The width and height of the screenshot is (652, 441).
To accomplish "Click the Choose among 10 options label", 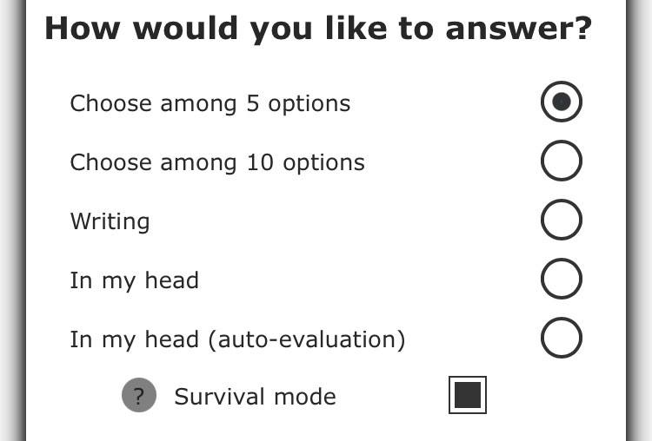I will pos(217,162).
